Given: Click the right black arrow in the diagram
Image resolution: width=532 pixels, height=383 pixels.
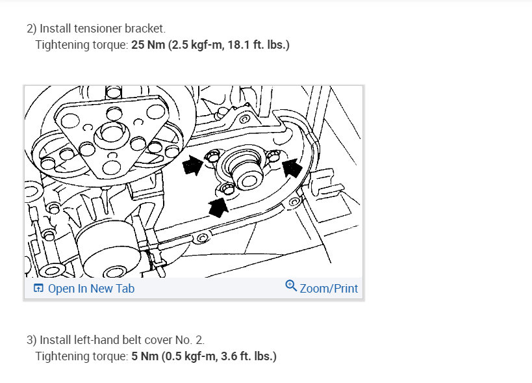Looking at the screenshot, I should pyautogui.click(x=292, y=167).
